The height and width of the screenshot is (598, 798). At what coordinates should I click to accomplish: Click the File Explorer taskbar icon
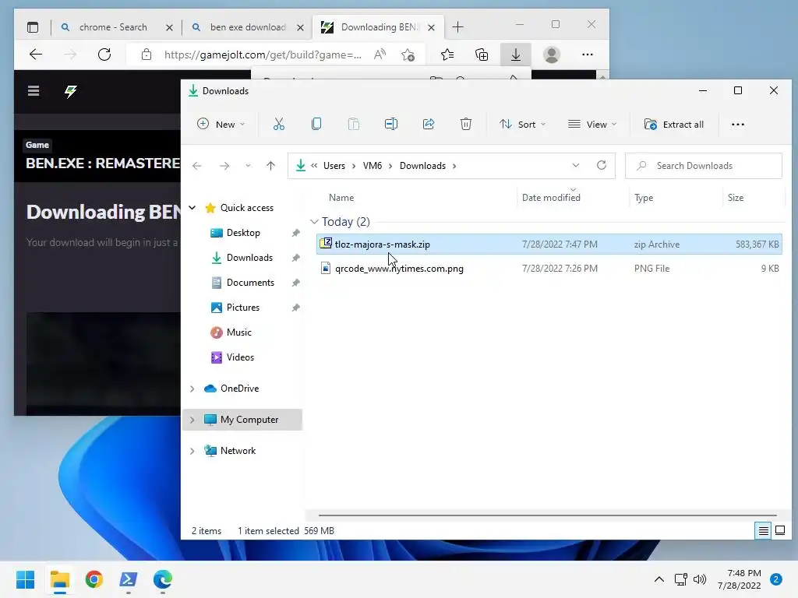(59, 579)
